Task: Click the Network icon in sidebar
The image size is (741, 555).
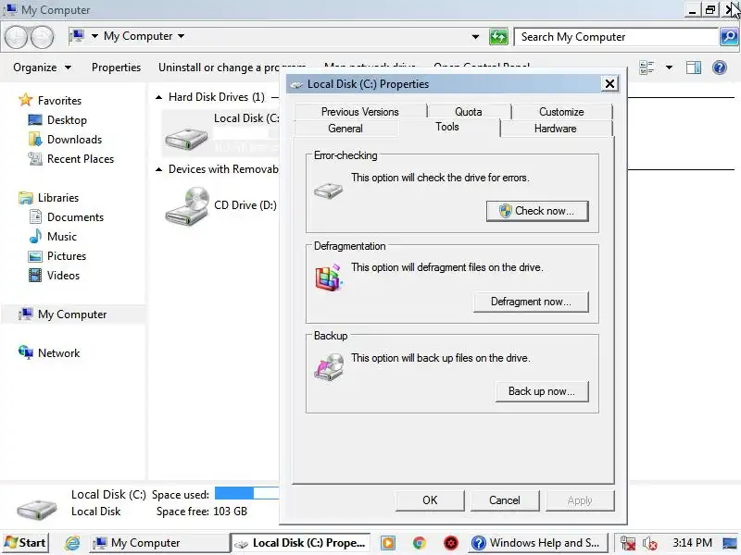Action: [26, 352]
